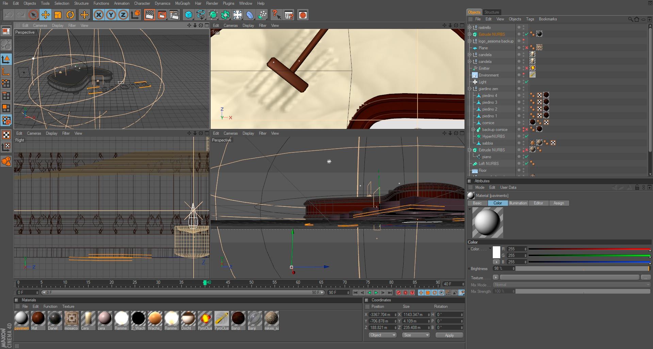653x349 pixels.
Task: Open the Size dropdown in the Coordinates panel
Action: [x=416, y=335]
